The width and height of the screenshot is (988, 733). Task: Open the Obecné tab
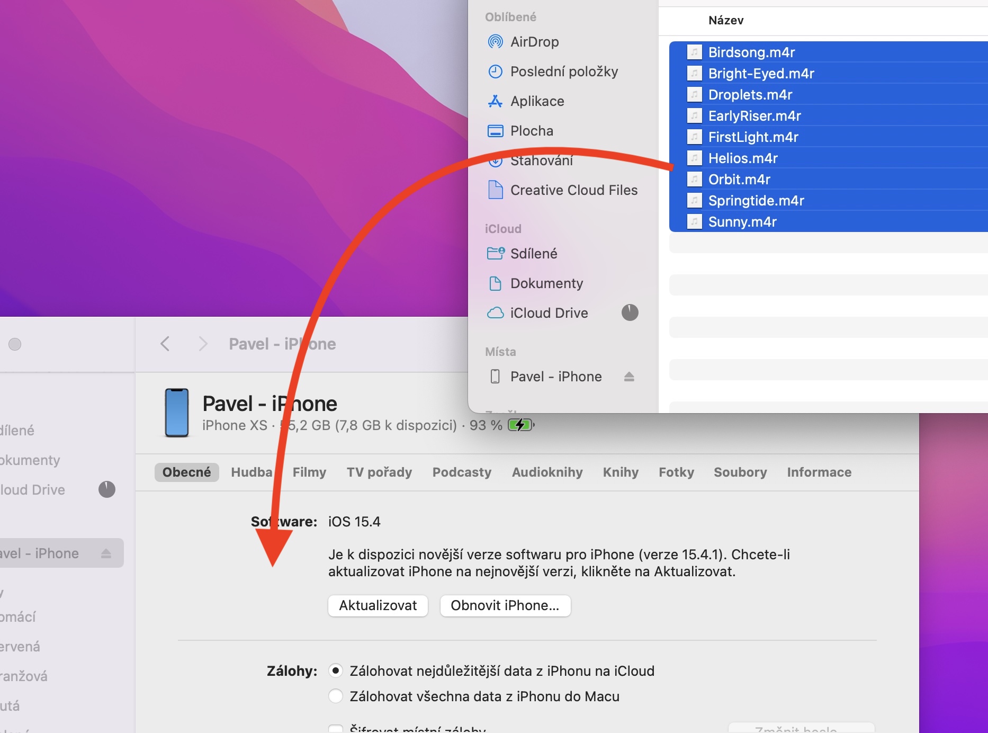click(186, 472)
